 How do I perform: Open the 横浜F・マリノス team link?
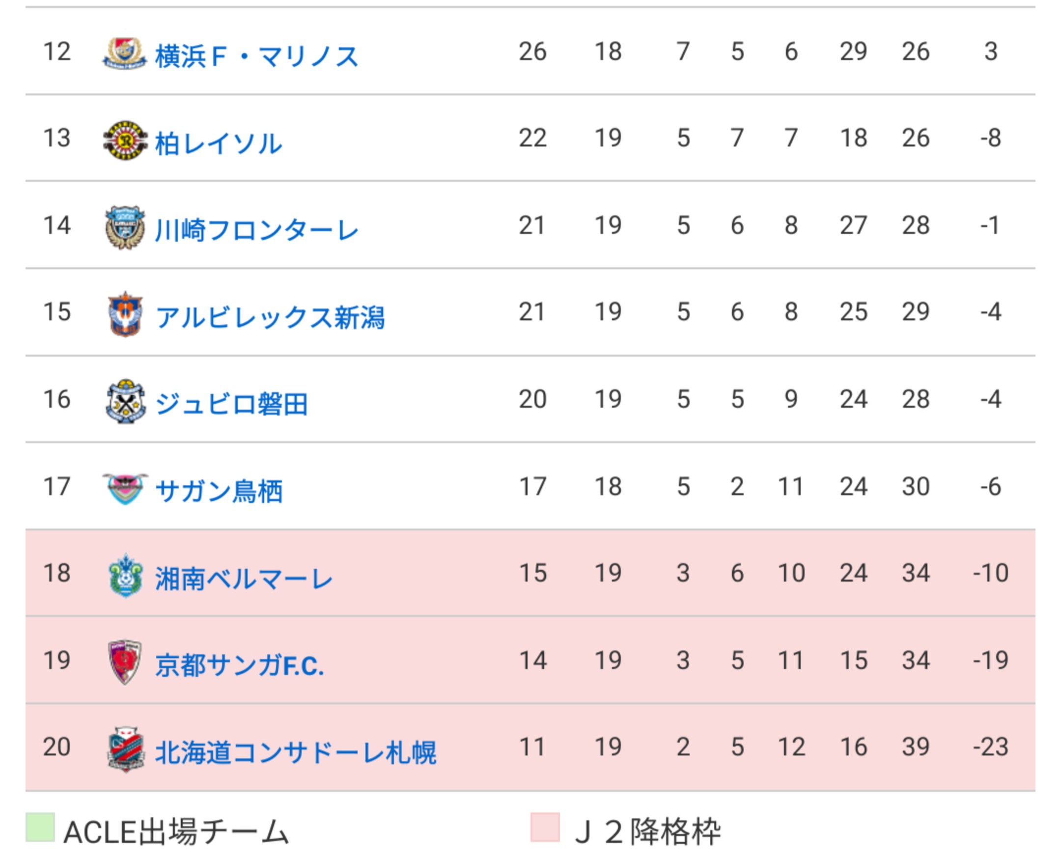click(x=256, y=56)
